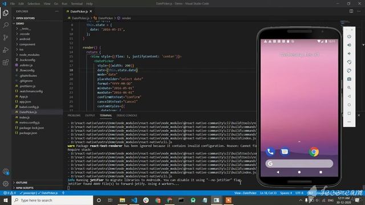Viewport: 365px width, 205px height.
Task: Select the Terminal panel tab
Action: (106, 116)
